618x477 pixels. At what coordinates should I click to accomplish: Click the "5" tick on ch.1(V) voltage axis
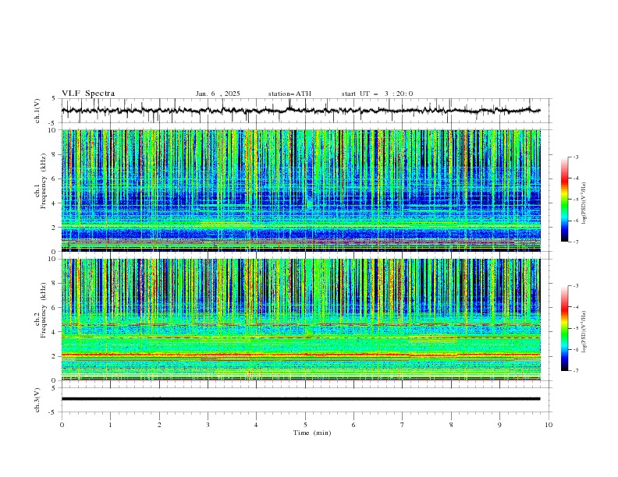coord(54,99)
